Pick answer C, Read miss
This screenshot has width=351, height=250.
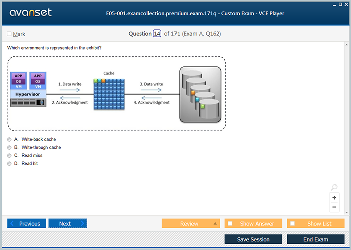(x=9, y=155)
